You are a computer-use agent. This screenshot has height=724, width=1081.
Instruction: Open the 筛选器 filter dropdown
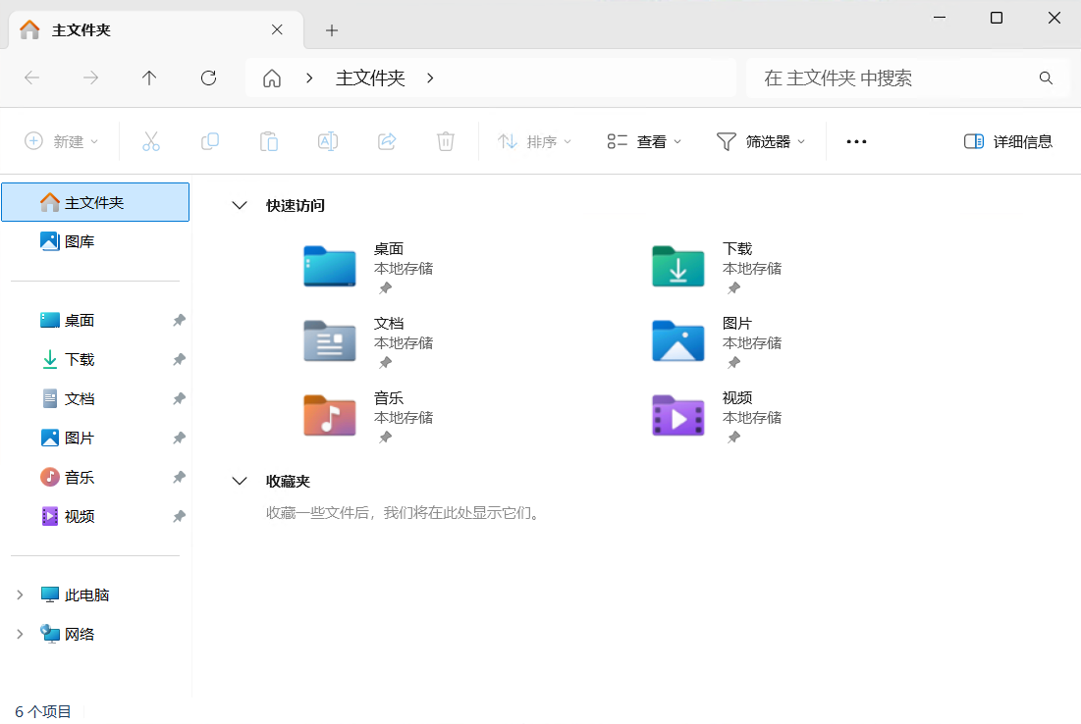[x=761, y=141]
